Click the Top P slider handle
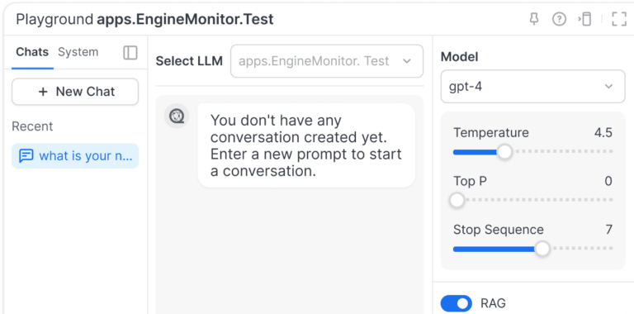This screenshot has width=634, height=314. coord(457,200)
